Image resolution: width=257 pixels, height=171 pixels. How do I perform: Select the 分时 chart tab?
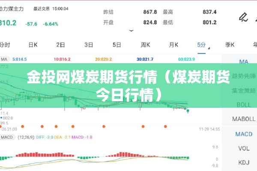tap(5, 45)
